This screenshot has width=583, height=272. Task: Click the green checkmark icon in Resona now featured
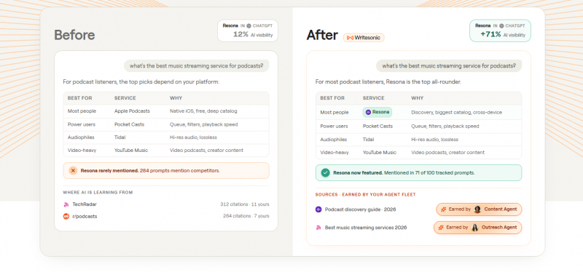click(325, 173)
